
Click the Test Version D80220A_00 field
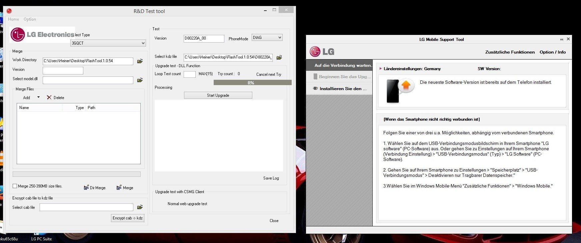click(204, 39)
